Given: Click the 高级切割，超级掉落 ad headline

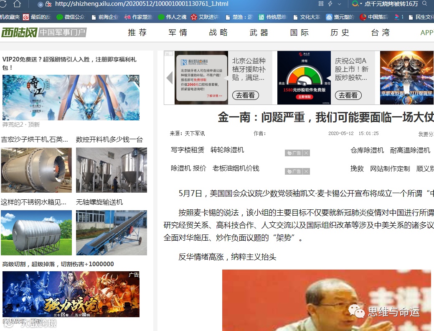Looking at the screenshot, I should coord(58,264).
